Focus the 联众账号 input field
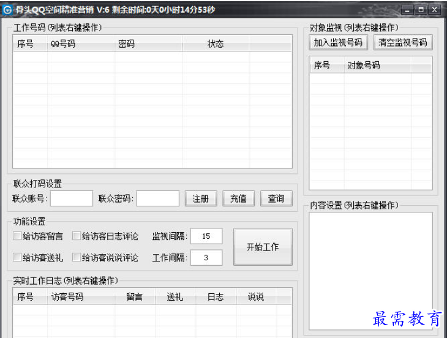 pos(72,198)
